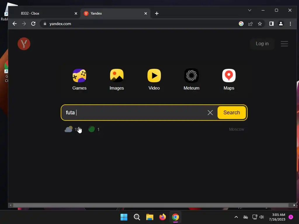Click the Chrome taskbar icon
Viewport: 299px width, 224px height.
175,217
